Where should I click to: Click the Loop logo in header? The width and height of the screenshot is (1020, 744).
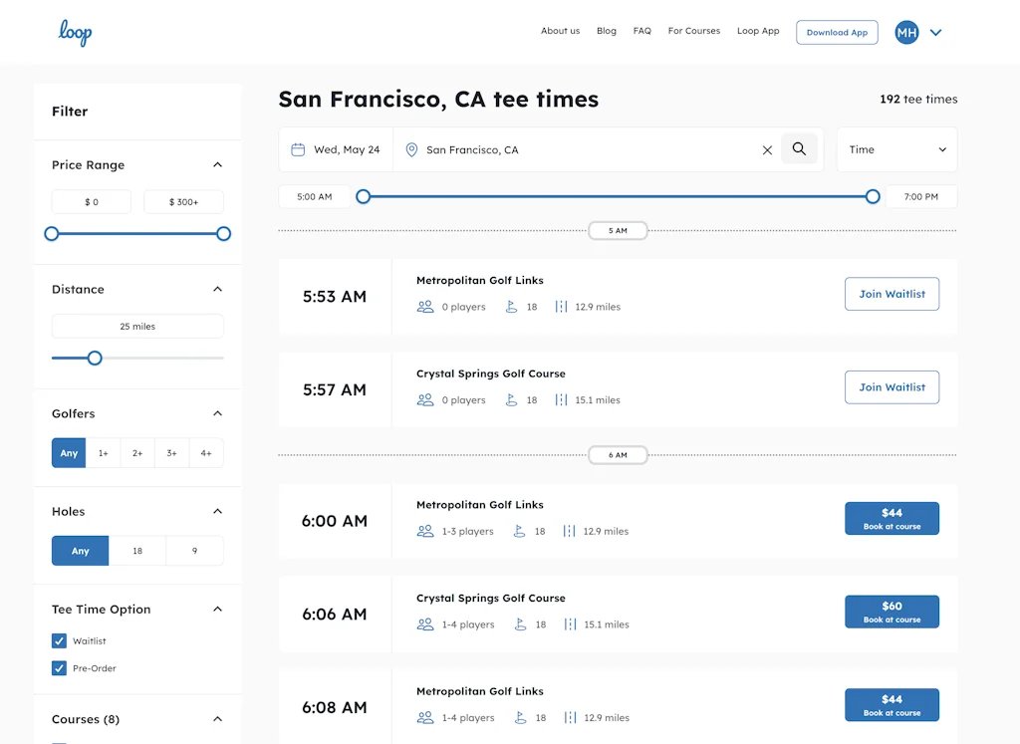pyautogui.click(x=75, y=32)
